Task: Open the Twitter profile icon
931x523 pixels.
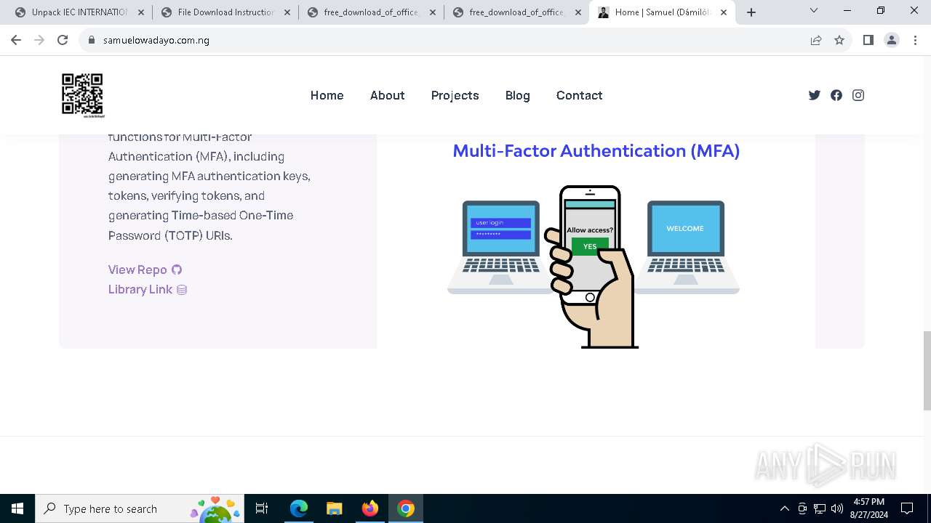Action: click(x=815, y=95)
